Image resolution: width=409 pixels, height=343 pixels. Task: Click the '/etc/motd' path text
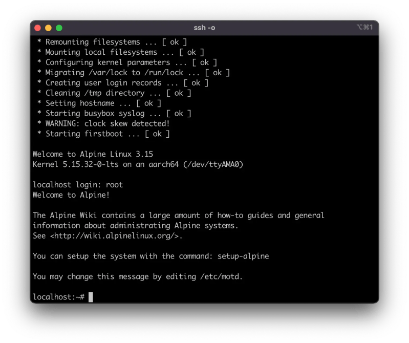click(x=220, y=276)
